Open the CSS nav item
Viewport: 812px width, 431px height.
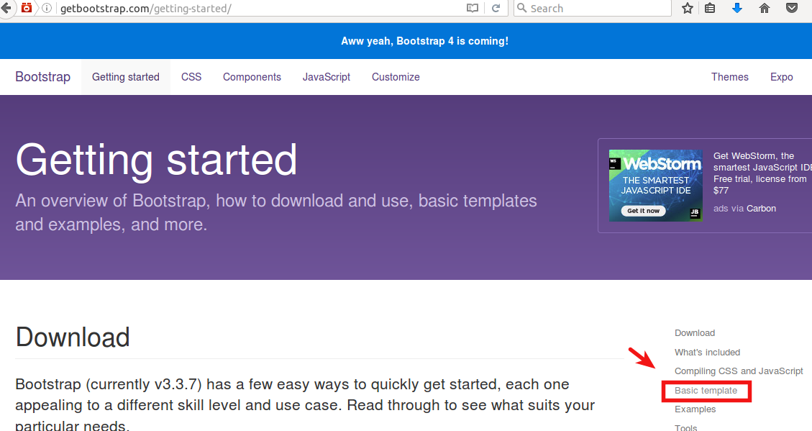[x=191, y=77]
